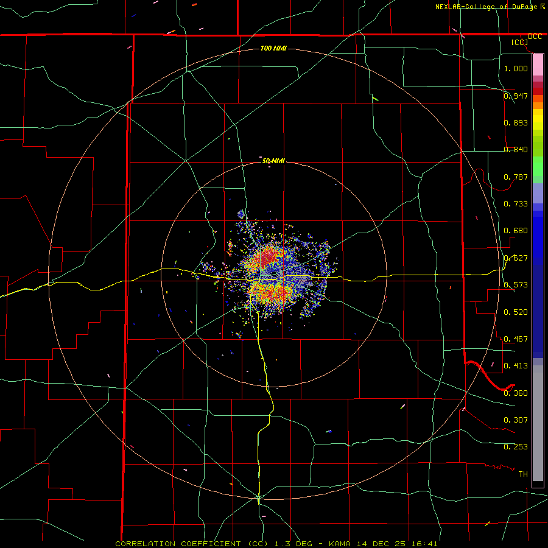Click the DCC label above the color scale

tap(535, 37)
